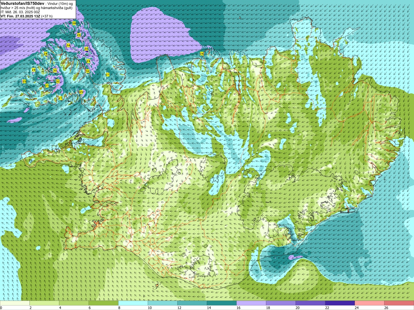Image resolution: width=414 pixels, height=310 pixels.
Task: Select the 4–6 m/s legend swatch
Action: 74,303
